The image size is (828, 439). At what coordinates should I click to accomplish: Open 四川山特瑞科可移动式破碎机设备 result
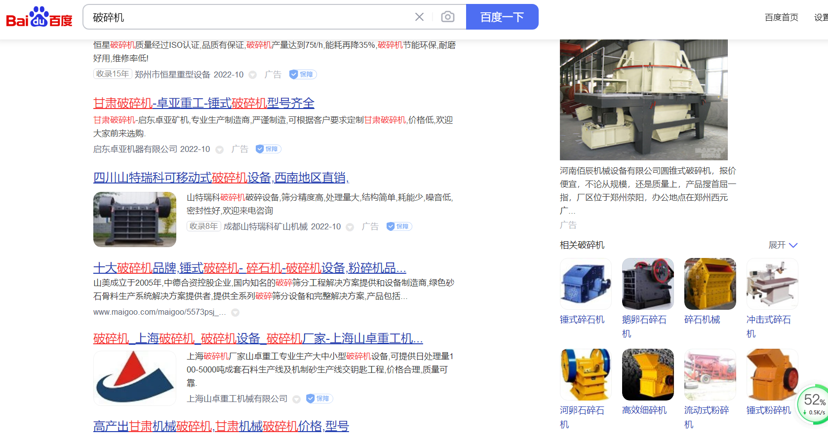221,178
